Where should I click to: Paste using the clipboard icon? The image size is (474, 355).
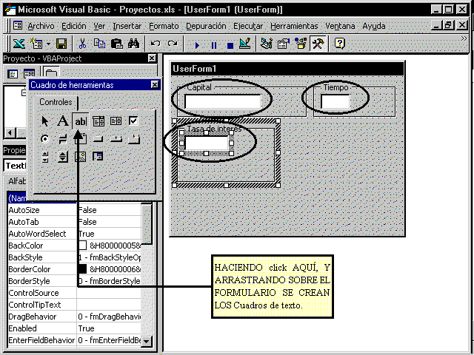[116, 44]
